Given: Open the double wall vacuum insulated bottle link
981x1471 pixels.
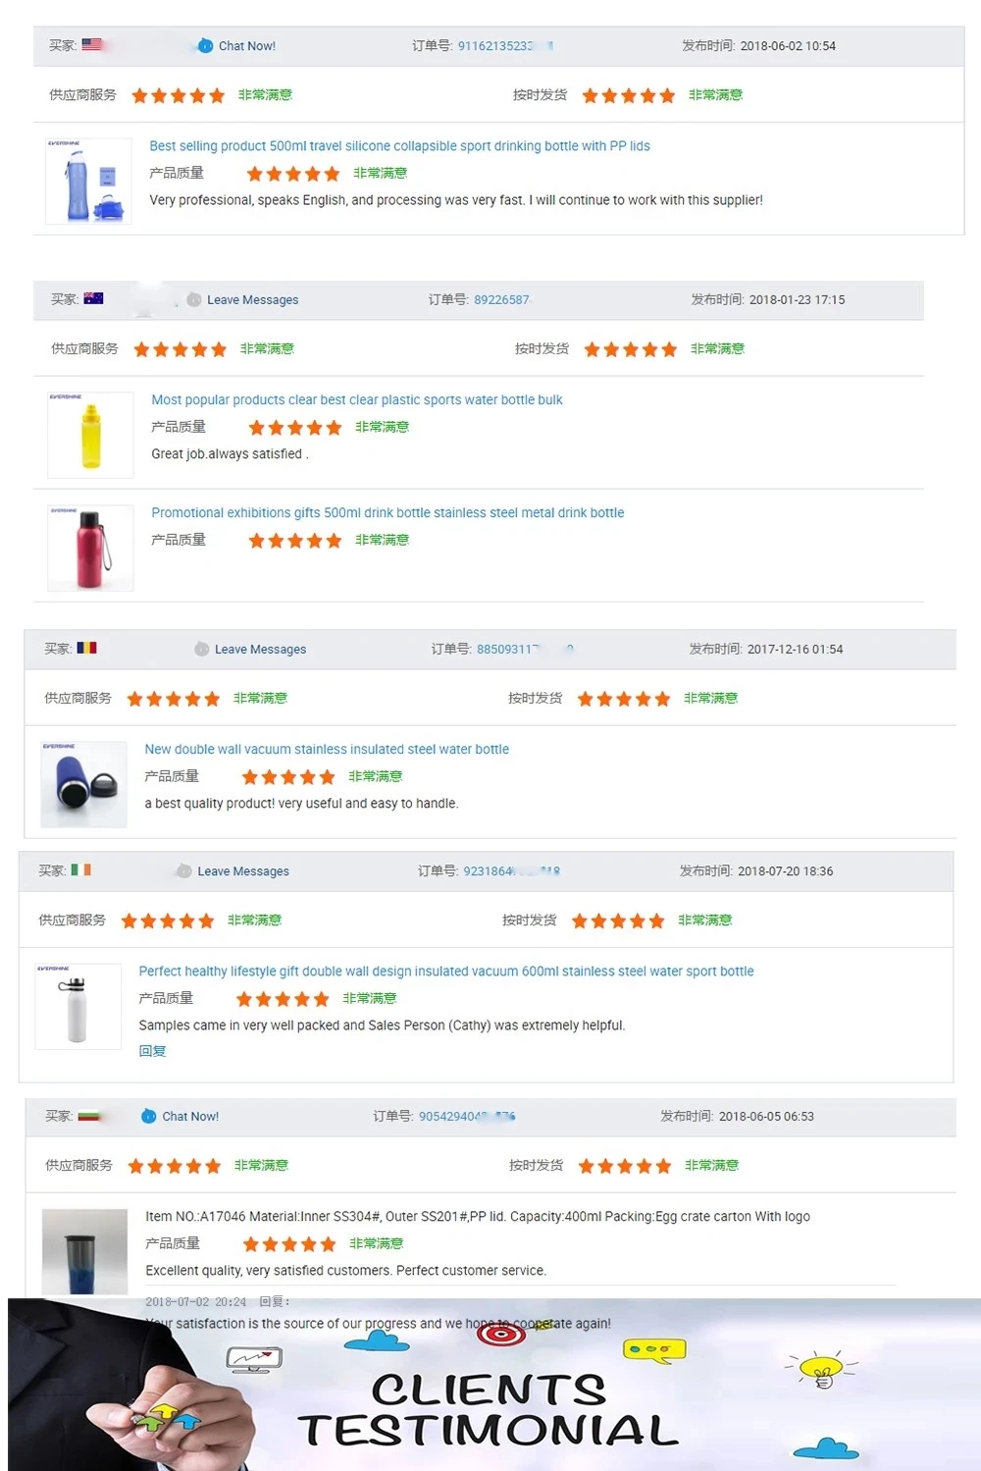Looking at the screenshot, I should coord(327,750).
